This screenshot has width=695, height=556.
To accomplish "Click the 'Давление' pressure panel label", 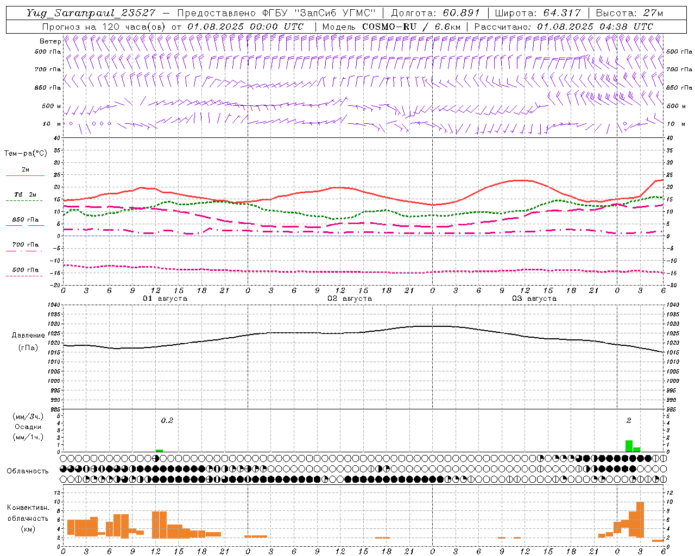I will (x=28, y=336).
